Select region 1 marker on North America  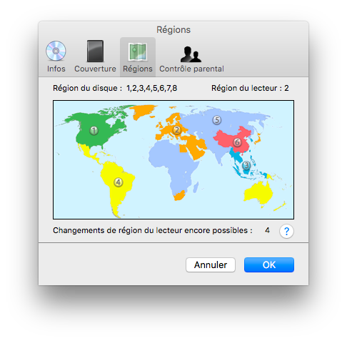coord(94,131)
